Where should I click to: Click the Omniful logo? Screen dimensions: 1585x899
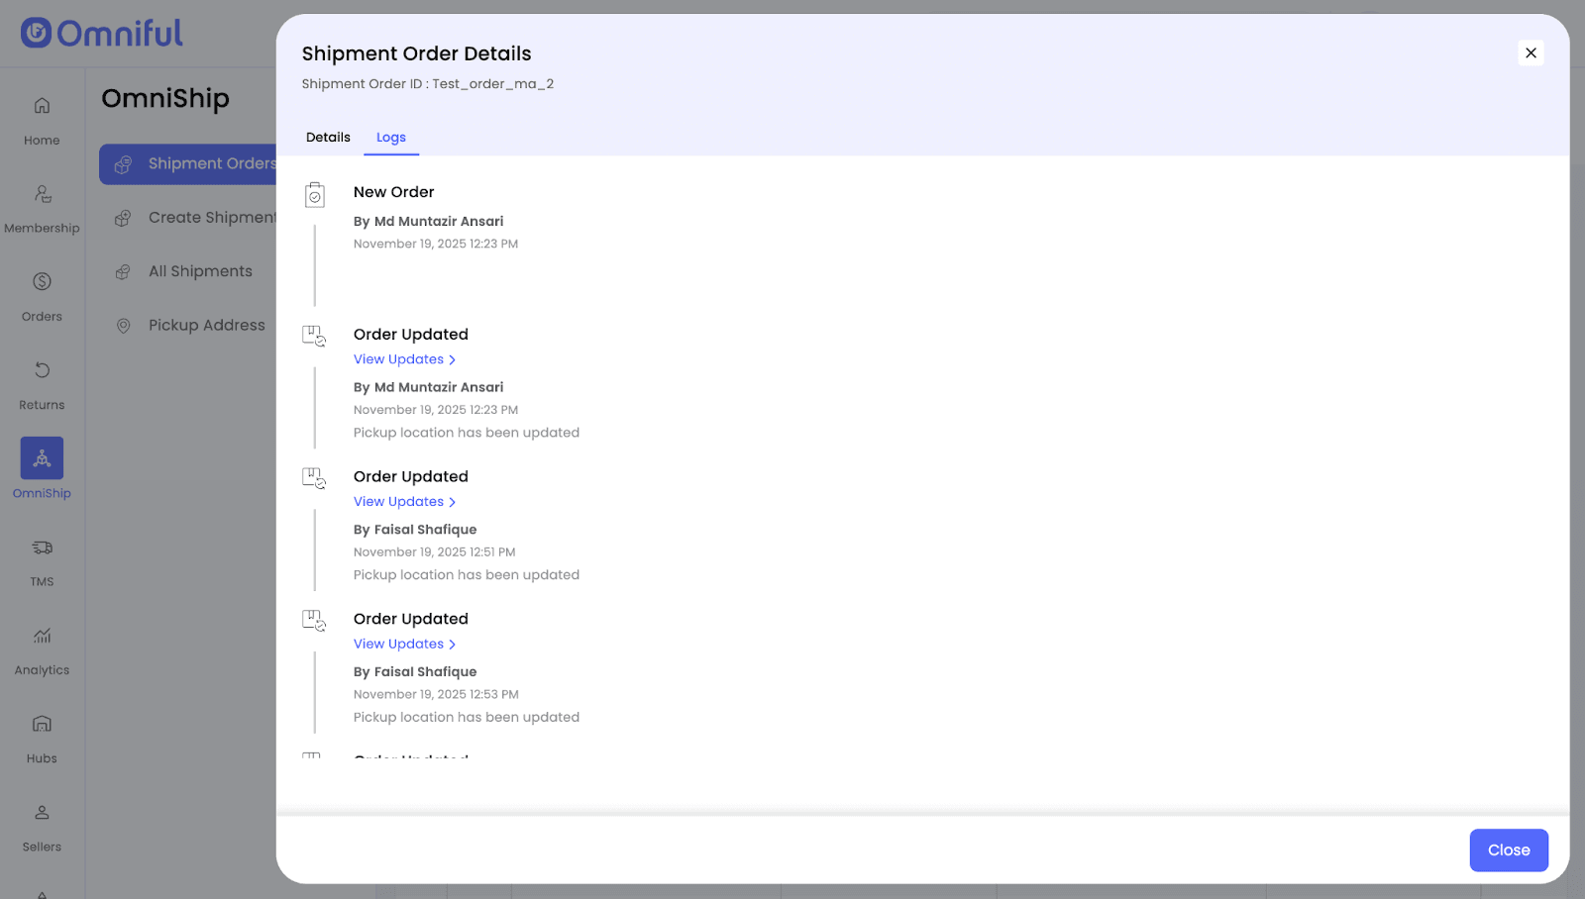click(102, 34)
